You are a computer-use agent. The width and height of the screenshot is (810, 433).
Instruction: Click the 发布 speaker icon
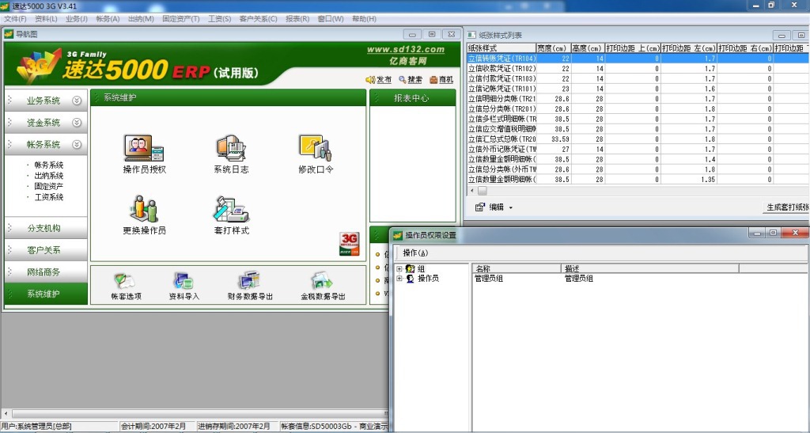(x=370, y=80)
